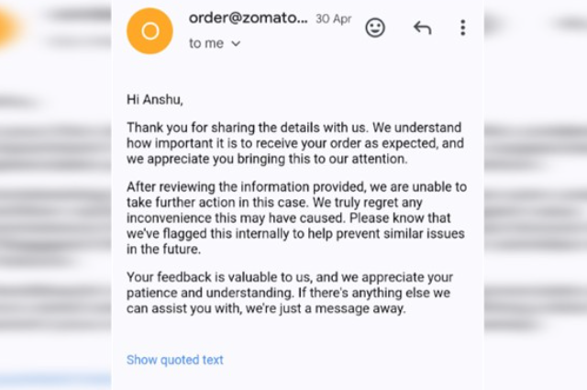Open the three-dot more options menu
The height and width of the screenshot is (390, 587).
(463, 28)
